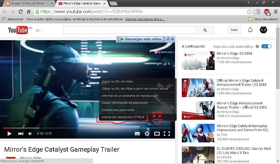This screenshot has height=164, width=280.
Task: Click Official Catalyst Announcement Trailer thumbnail
Action: [198, 88]
